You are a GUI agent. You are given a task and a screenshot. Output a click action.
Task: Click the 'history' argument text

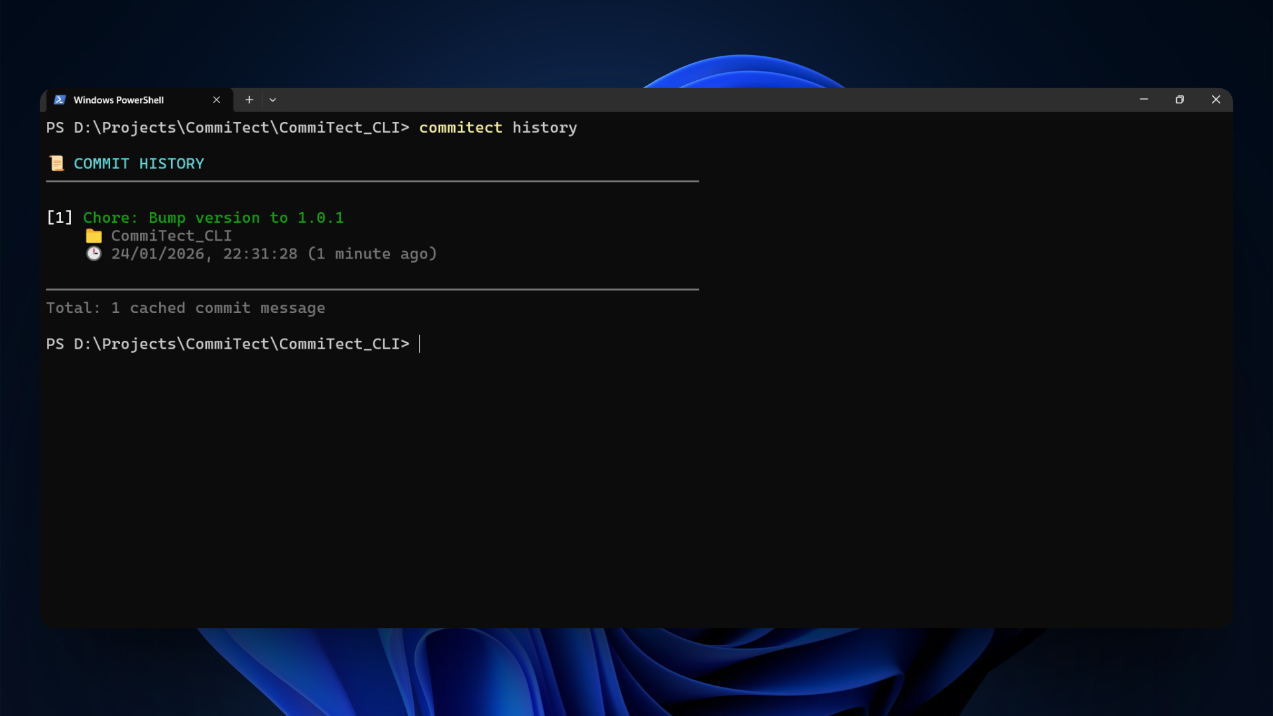[x=544, y=127]
